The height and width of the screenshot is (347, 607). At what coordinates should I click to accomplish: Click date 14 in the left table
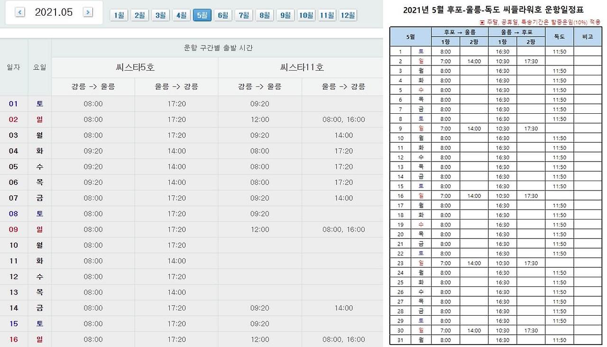tap(13, 308)
